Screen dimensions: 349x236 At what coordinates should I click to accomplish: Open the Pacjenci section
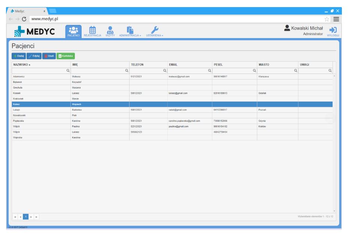coord(73,31)
